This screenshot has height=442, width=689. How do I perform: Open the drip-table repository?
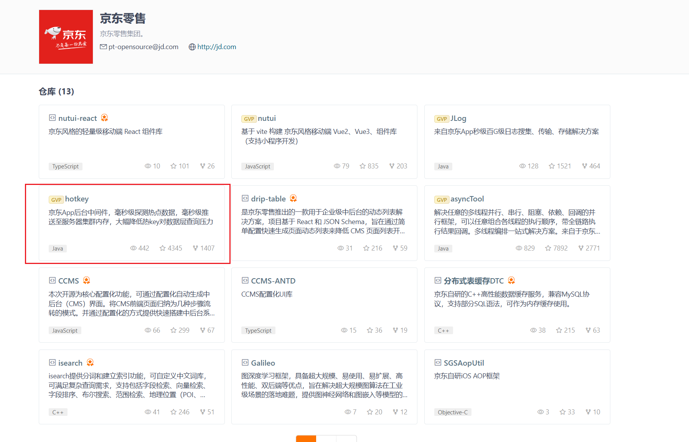coord(269,199)
